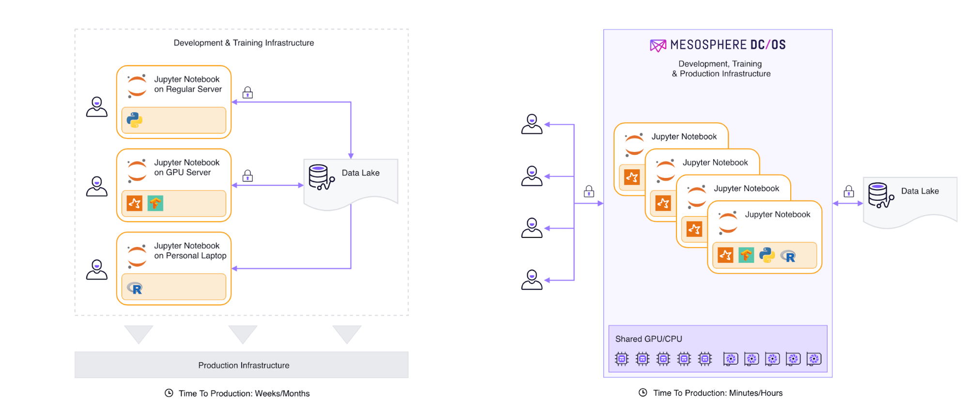Click the 'Time To Production: Minutes/Hours' text
Screen dimensions: 968x416
pos(718,393)
